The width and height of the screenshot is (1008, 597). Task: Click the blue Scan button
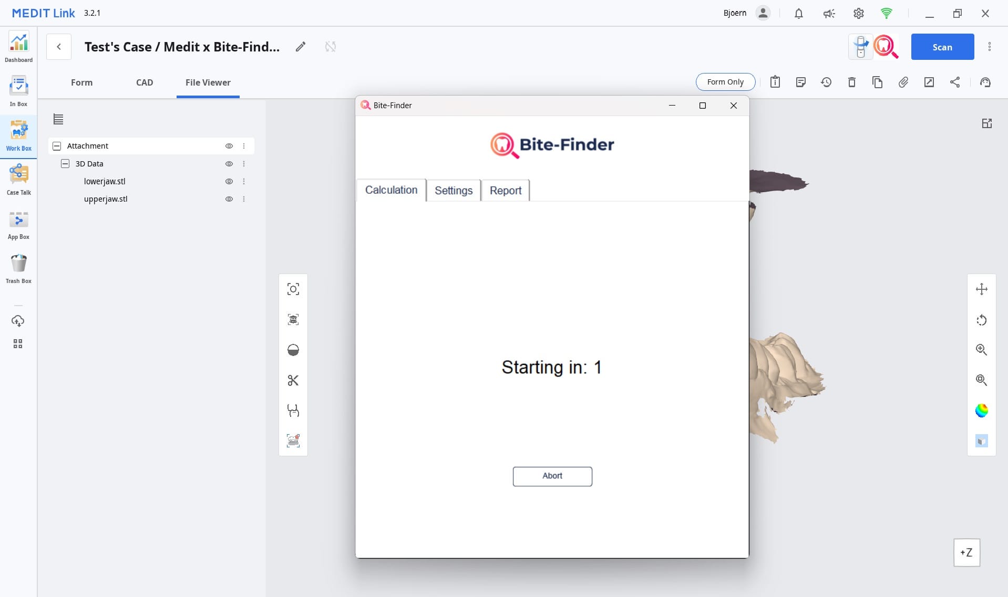click(x=942, y=47)
